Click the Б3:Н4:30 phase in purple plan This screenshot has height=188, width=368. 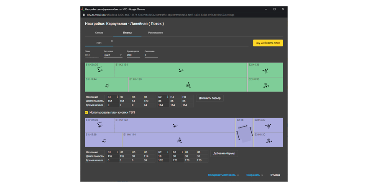pyautogui.click(x=269, y=125)
